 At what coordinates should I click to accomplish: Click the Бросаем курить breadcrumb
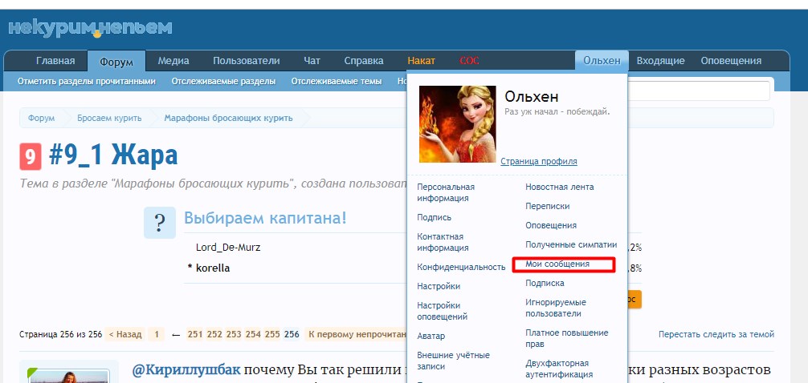pos(109,118)
